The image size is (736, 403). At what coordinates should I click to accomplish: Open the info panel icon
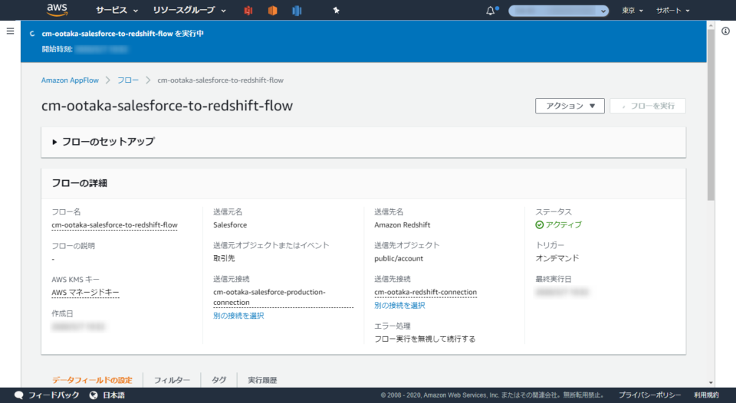726,31
